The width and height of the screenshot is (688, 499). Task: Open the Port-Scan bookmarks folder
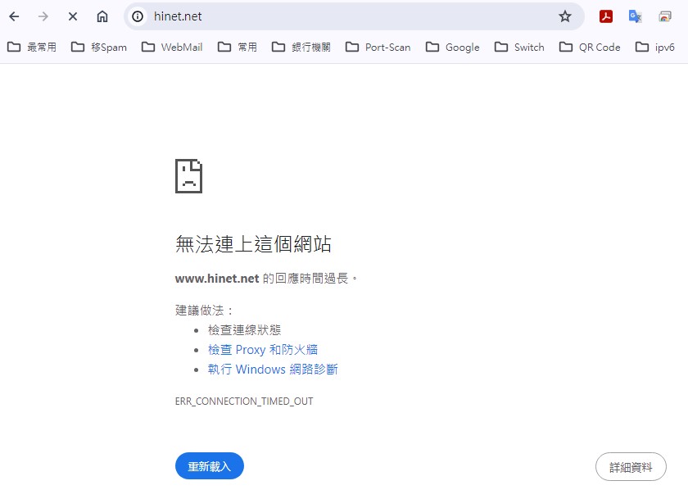point(378,48)
